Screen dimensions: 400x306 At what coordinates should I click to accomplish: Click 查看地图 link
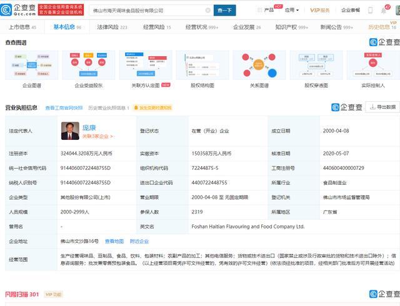[x=114, y=241]
